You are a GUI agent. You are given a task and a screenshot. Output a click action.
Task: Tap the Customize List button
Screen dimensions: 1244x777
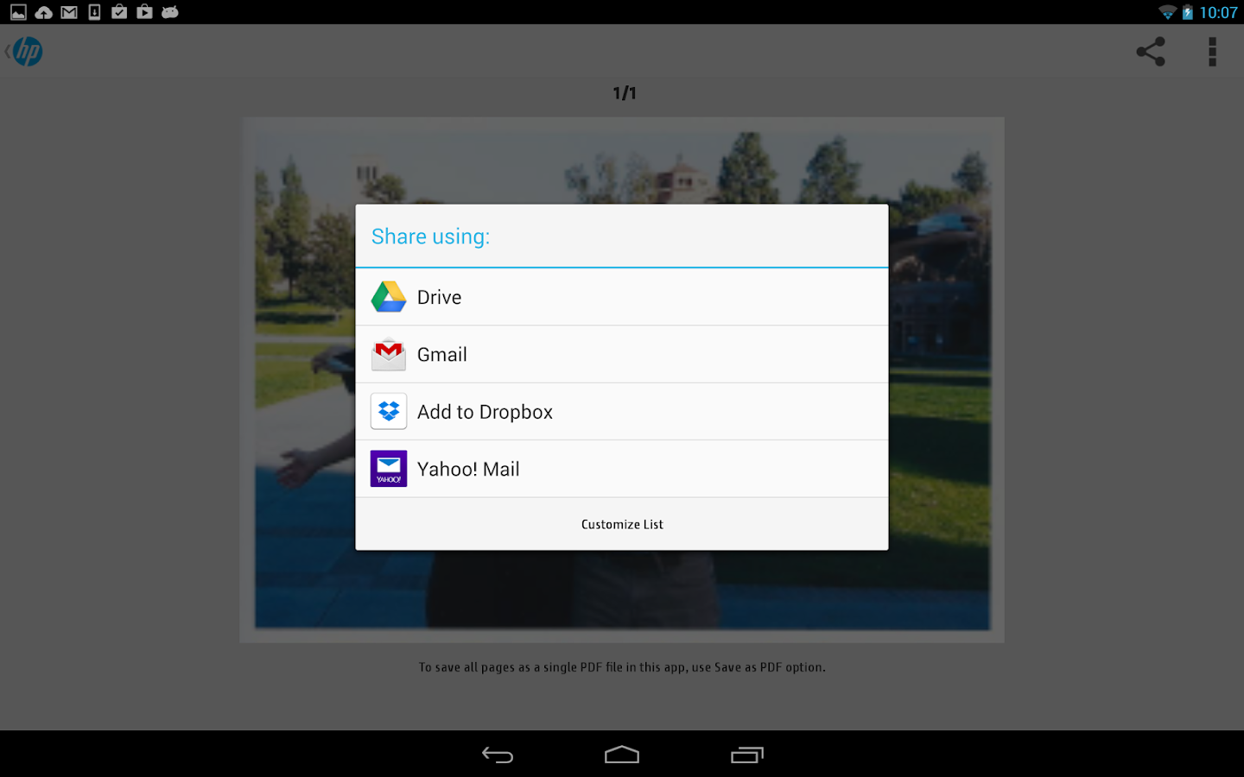(621, 524)
